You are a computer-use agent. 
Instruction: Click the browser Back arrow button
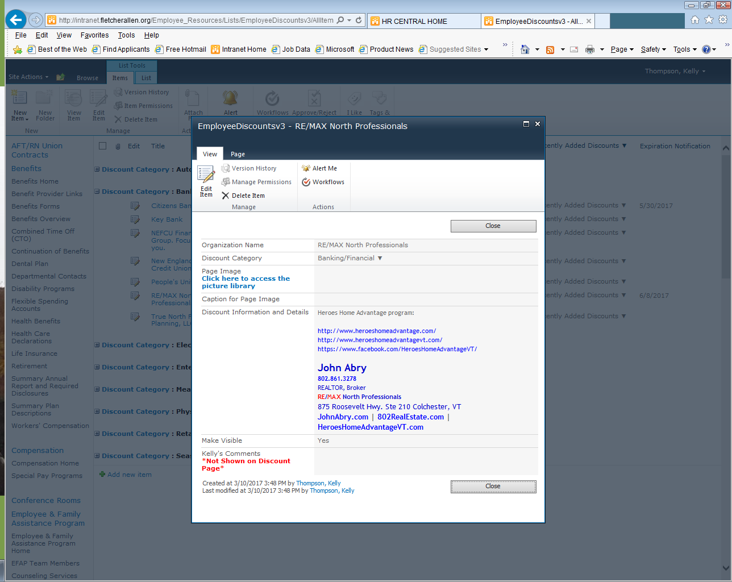click(16, 20)
